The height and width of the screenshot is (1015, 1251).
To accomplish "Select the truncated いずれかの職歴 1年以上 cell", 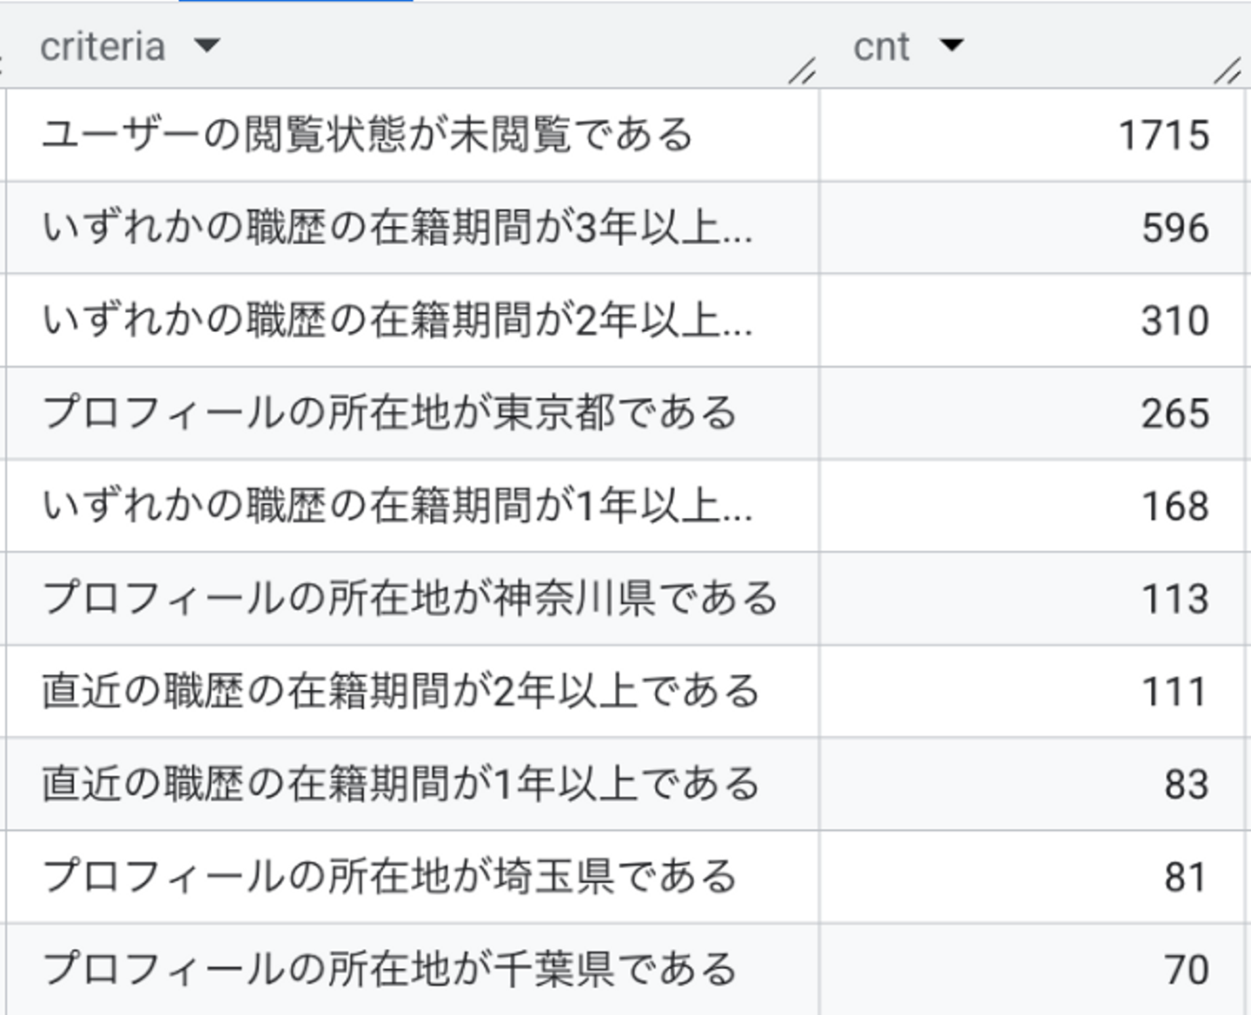I will pyautogui.click(x=397, y=506).
